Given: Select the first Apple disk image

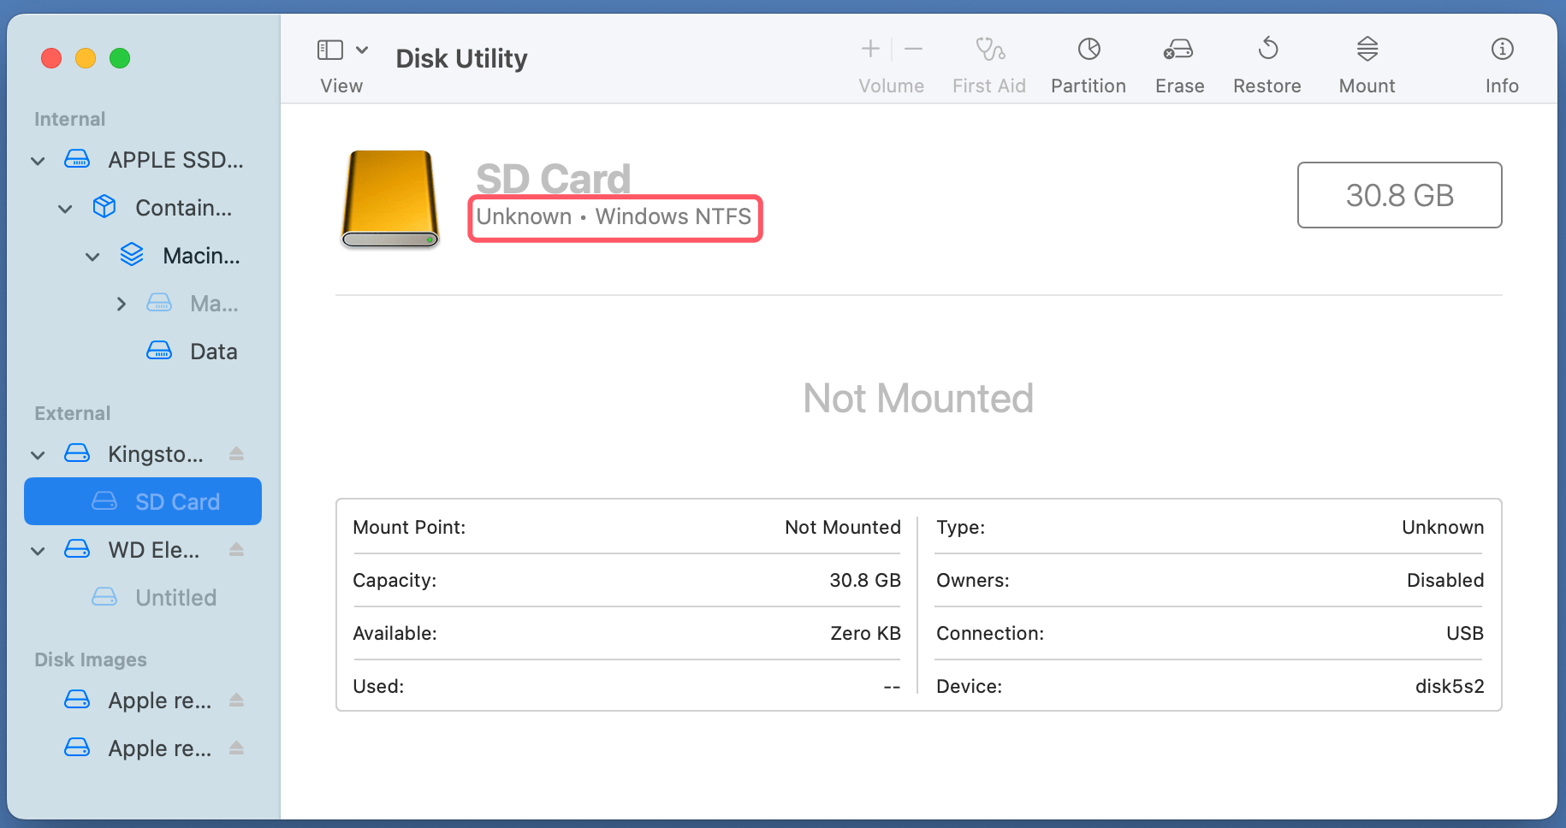Looking at the screenshot, I should [159, 700].
